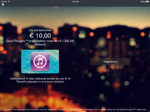The image size is (150, 112).
Task: Click the wallet balance € 10,00
Action: (x=40, y=36)
